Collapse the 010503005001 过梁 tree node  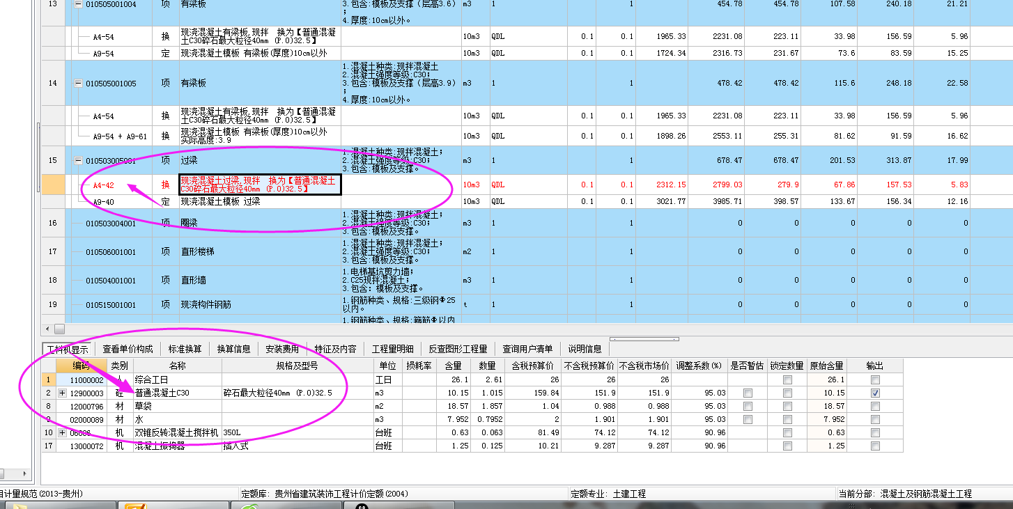pyautogui.click(x=78, y=161)
